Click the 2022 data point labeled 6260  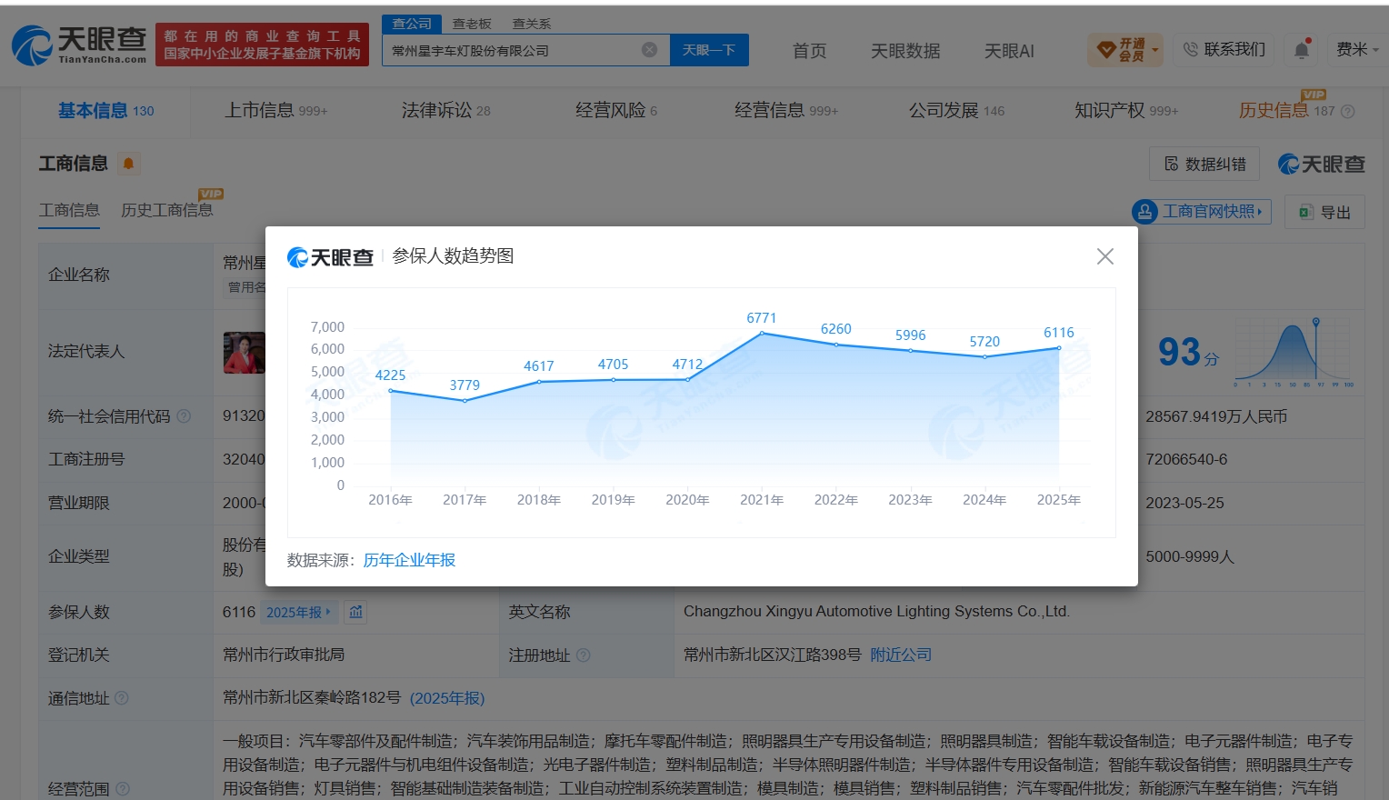836,345
